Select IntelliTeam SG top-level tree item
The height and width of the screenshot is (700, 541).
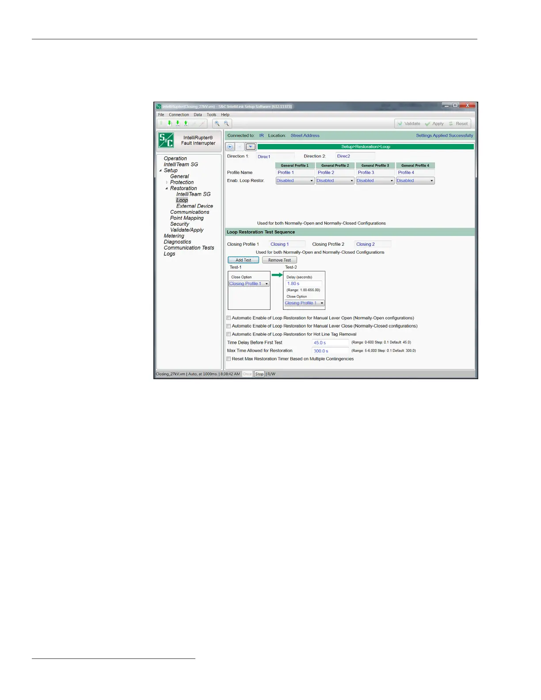tap(181, 164)
